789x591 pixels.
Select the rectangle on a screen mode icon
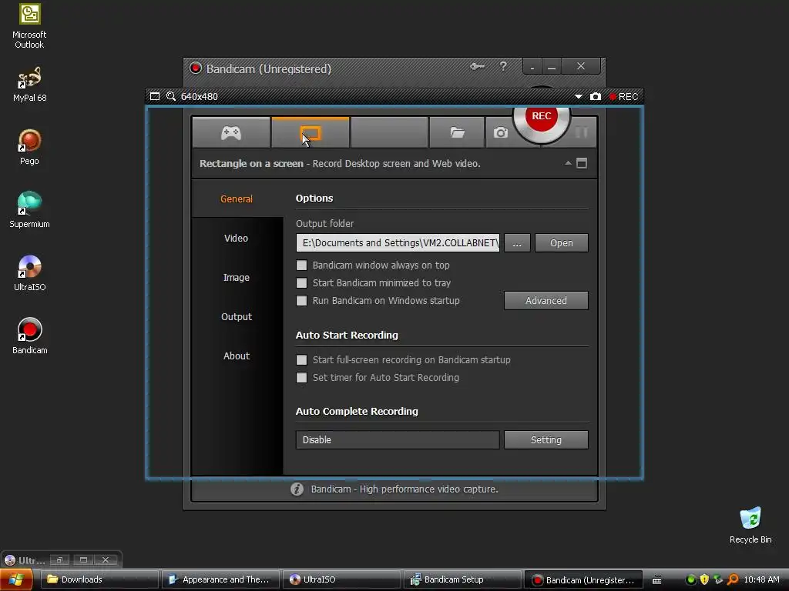(x=310, y=132)
